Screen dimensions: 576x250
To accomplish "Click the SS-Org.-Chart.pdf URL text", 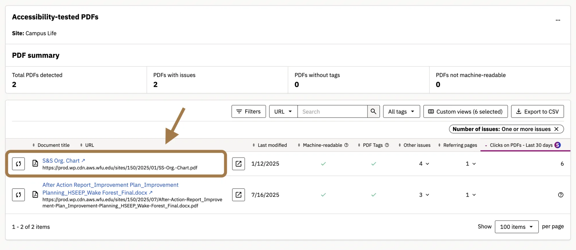I will [x=120, y=168].
